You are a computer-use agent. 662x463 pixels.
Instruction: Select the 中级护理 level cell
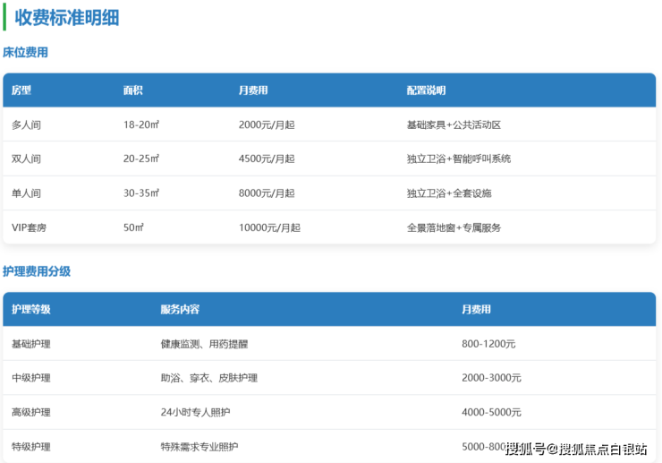31,378
